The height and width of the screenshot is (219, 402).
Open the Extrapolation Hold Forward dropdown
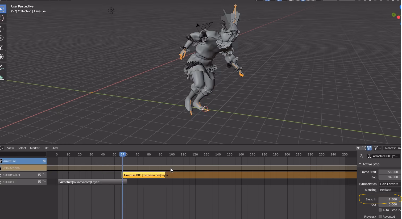(390, 184)
